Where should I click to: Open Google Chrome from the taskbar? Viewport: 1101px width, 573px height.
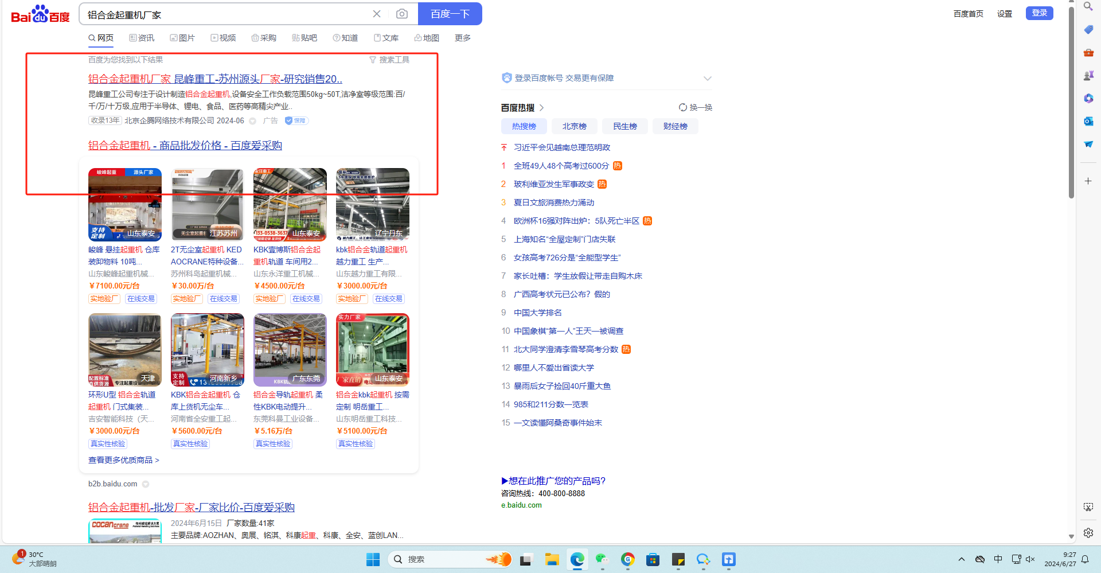[x=628, y=559]
